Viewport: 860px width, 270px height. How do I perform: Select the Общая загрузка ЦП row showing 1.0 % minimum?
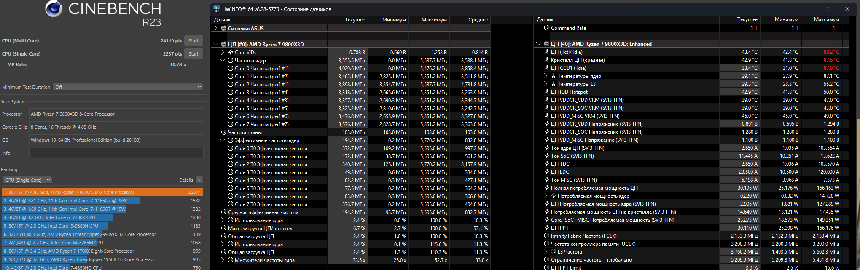351,236
